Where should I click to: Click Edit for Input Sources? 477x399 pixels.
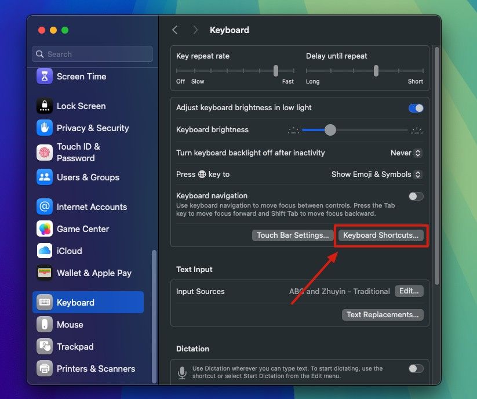coord(409,291)
